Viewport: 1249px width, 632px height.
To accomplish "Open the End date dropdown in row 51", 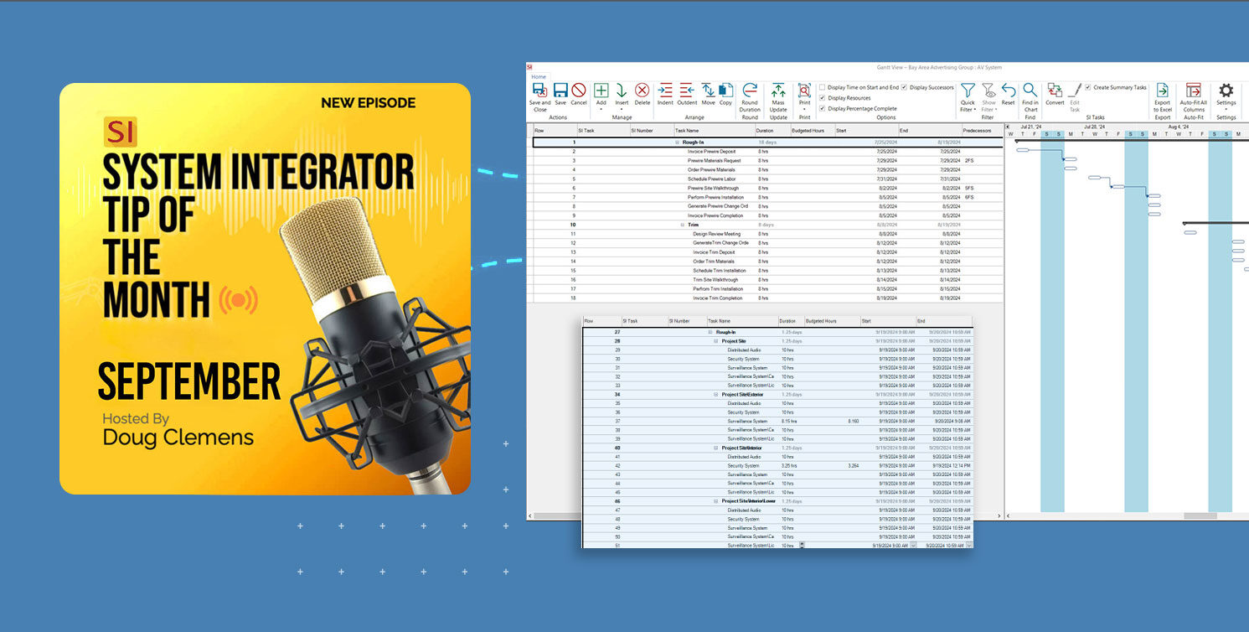I will click(969, 545).
